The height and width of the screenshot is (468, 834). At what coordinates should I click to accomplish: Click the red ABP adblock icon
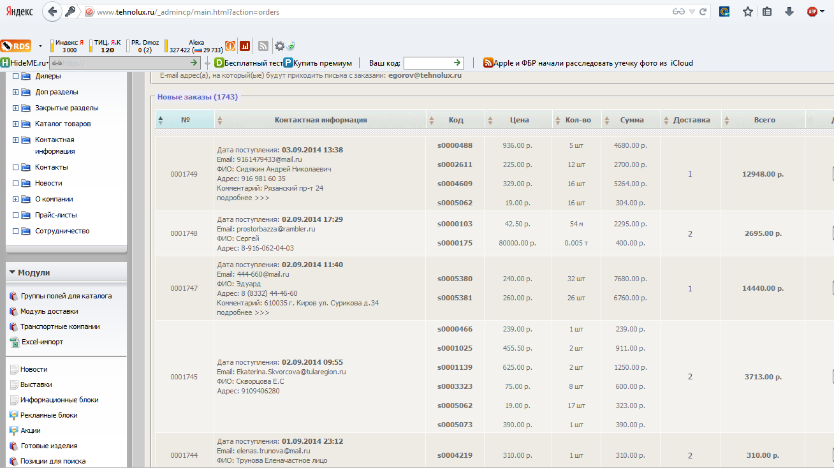click(x=812, y=11)
